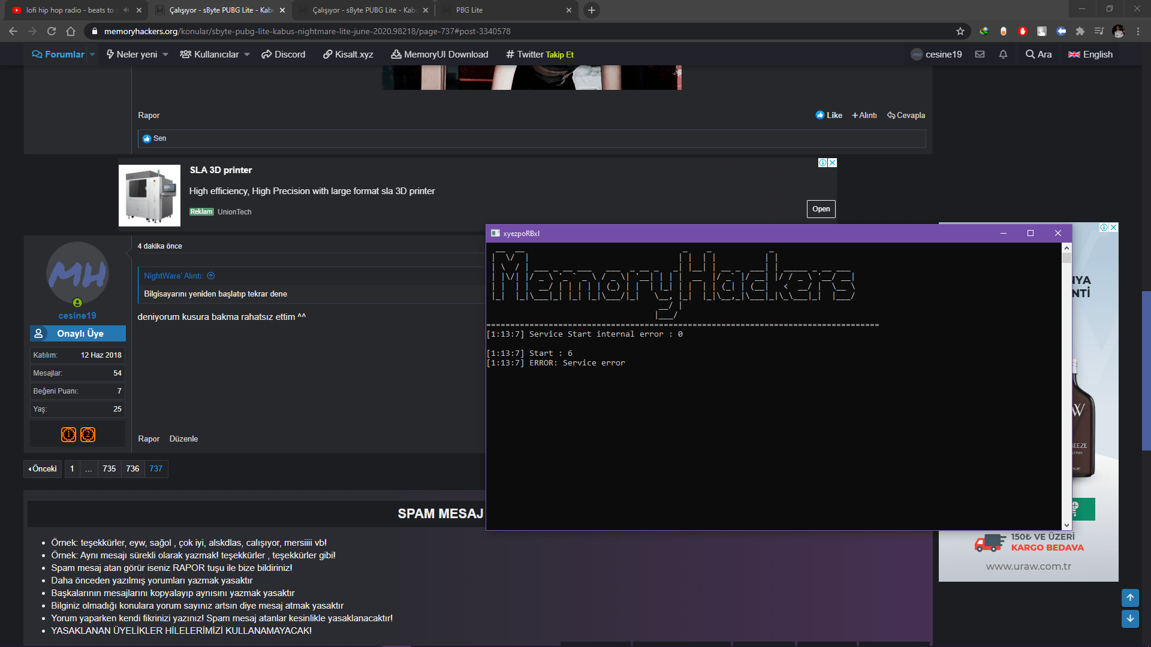Open the cesine19 account menu

[936, 55]
